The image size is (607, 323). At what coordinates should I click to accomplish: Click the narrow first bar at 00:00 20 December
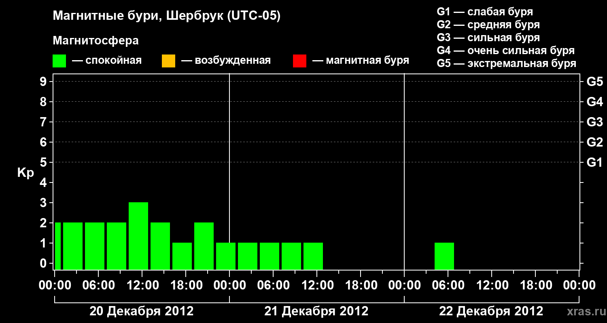[58, 246]
